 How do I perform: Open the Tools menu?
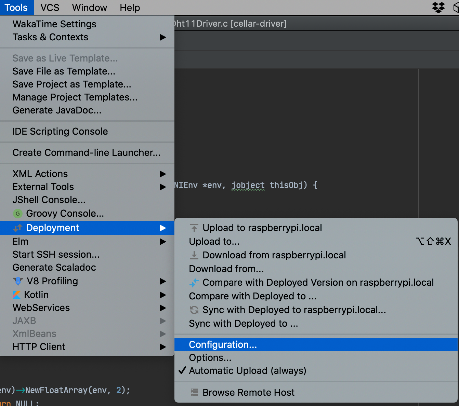point(16,8)
